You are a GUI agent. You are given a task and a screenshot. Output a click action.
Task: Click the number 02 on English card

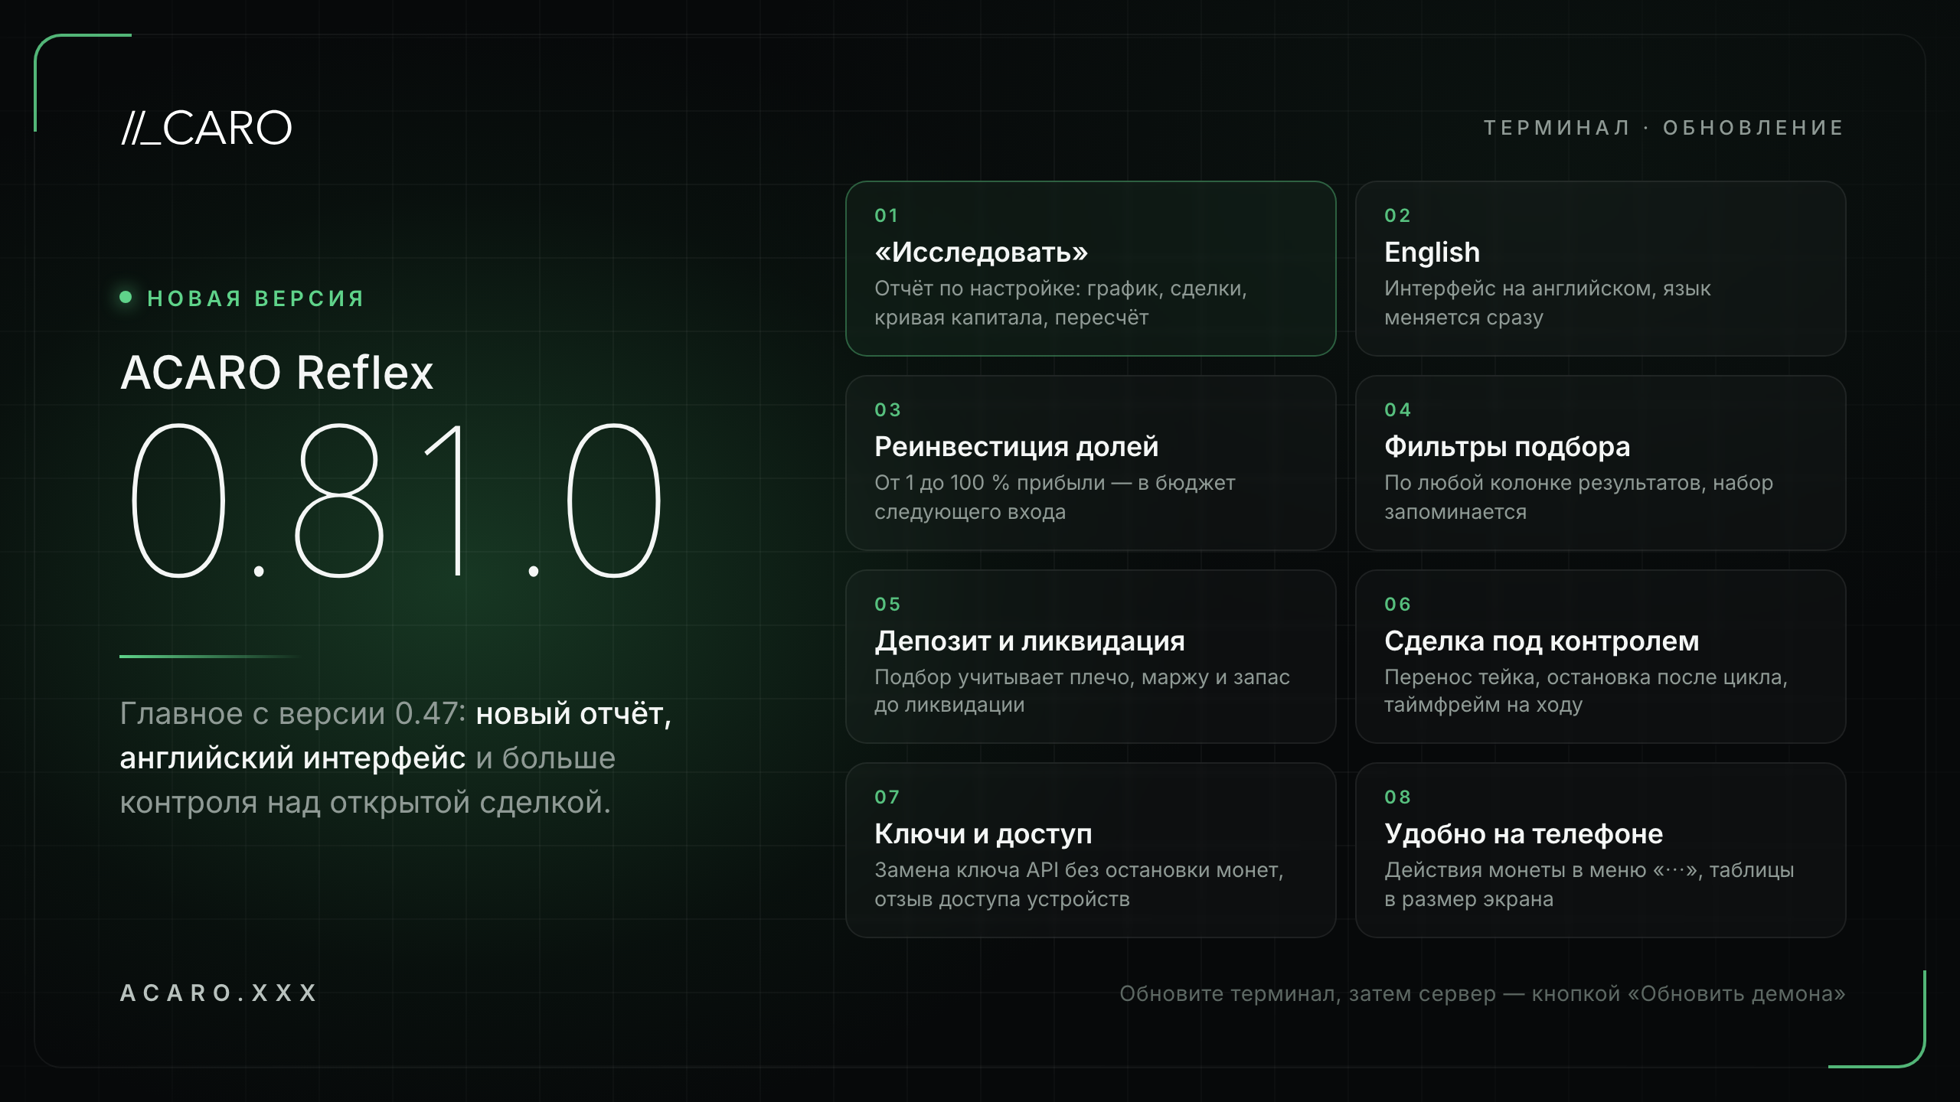pos(1397,216)
